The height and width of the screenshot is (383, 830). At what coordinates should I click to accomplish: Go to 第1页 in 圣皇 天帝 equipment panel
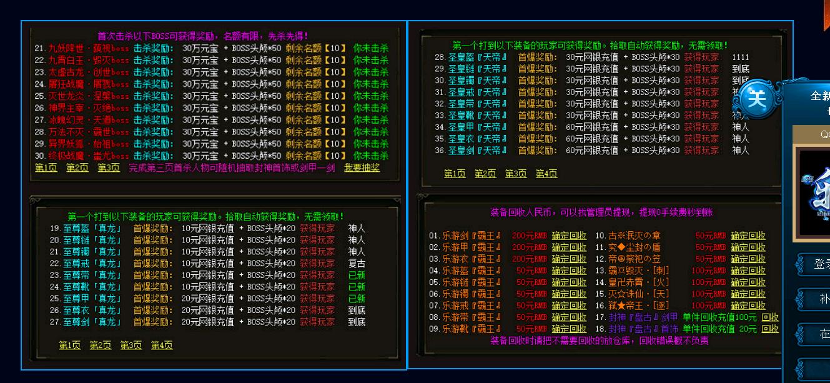[455, 174]
